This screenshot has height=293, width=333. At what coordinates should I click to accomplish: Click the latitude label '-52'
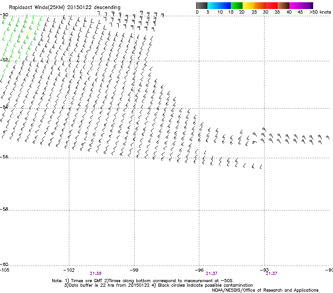[x=4, y=60]
